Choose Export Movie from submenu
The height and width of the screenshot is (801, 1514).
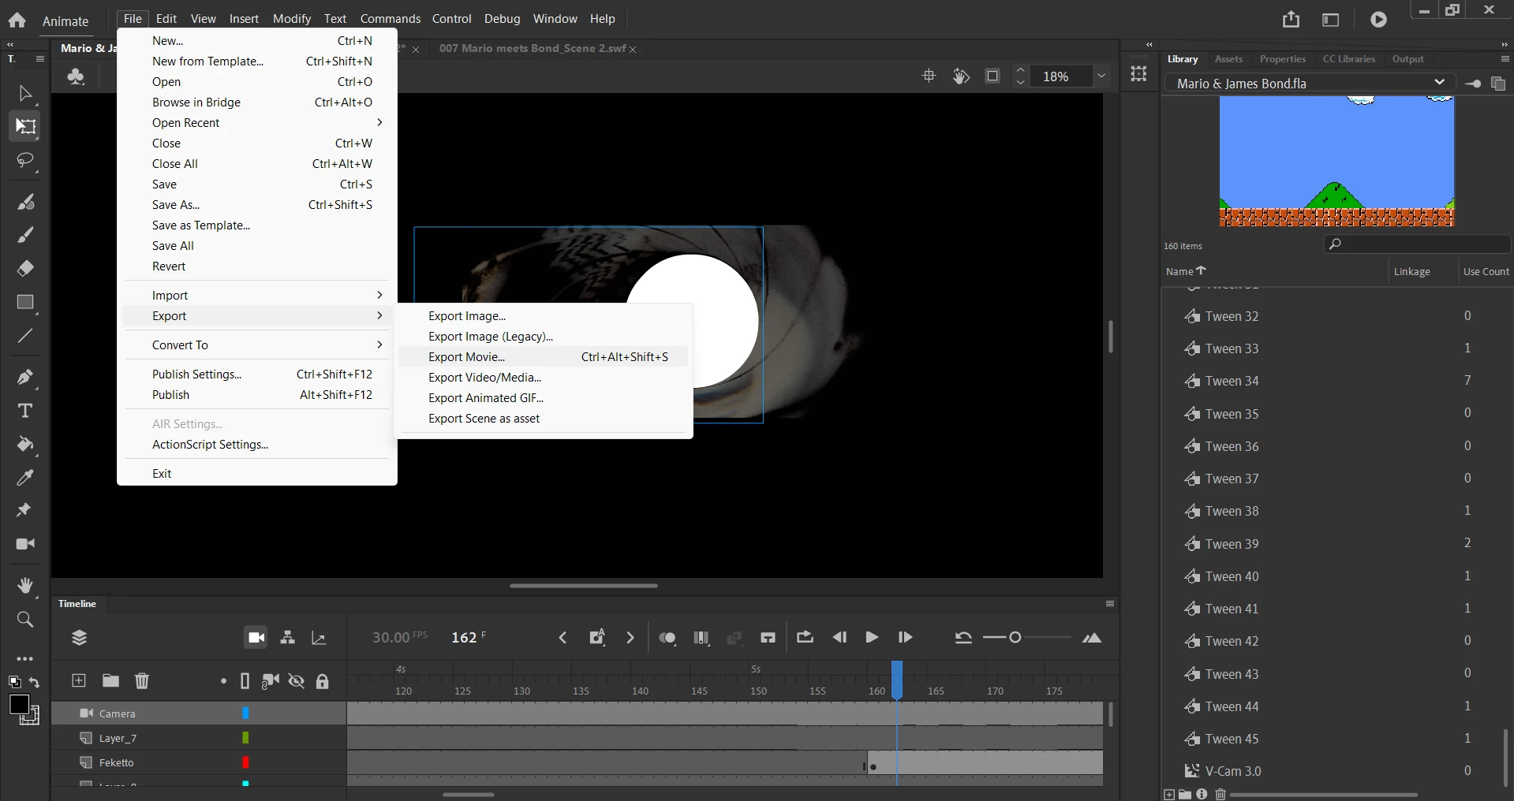543,357
